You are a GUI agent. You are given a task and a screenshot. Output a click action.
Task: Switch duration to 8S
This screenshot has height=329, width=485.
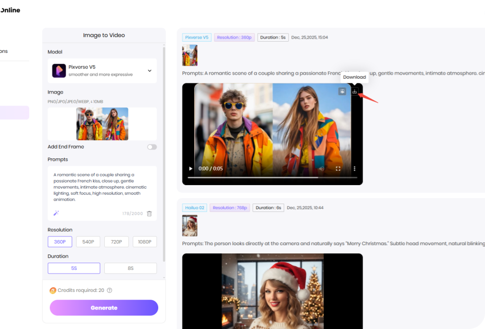click(130, 268)
